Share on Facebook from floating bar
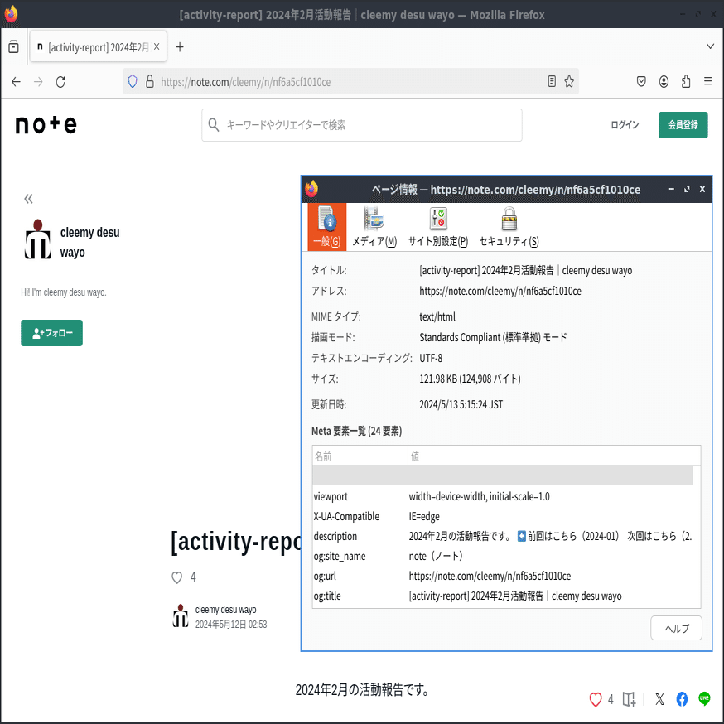 click(x=682, y=699)
